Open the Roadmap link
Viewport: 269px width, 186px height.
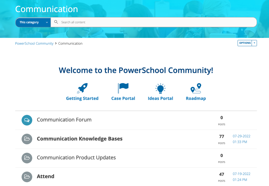pos(196,98)
